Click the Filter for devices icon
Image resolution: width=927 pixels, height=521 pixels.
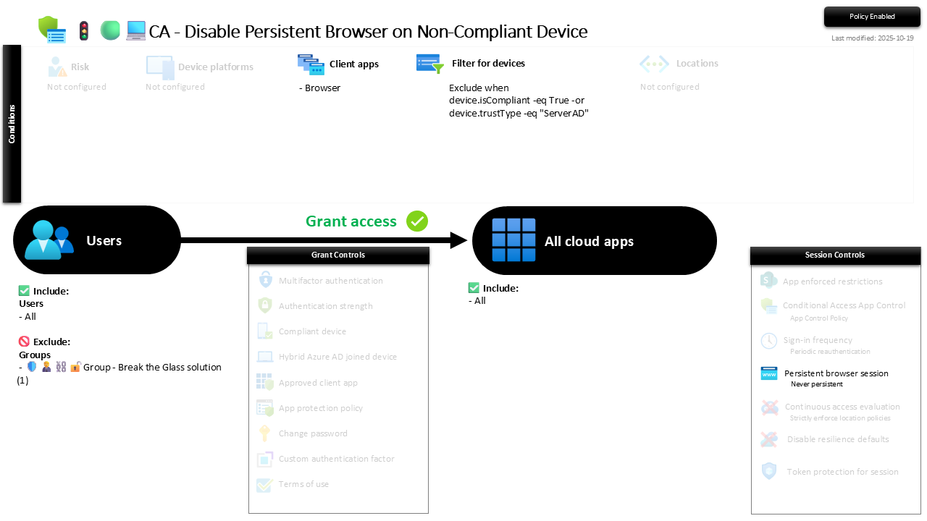pos(429,64)
